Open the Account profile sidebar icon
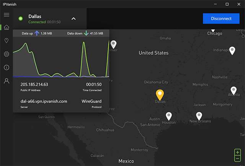Viewport: 245px width, 166px height. (x=7, y=81)
